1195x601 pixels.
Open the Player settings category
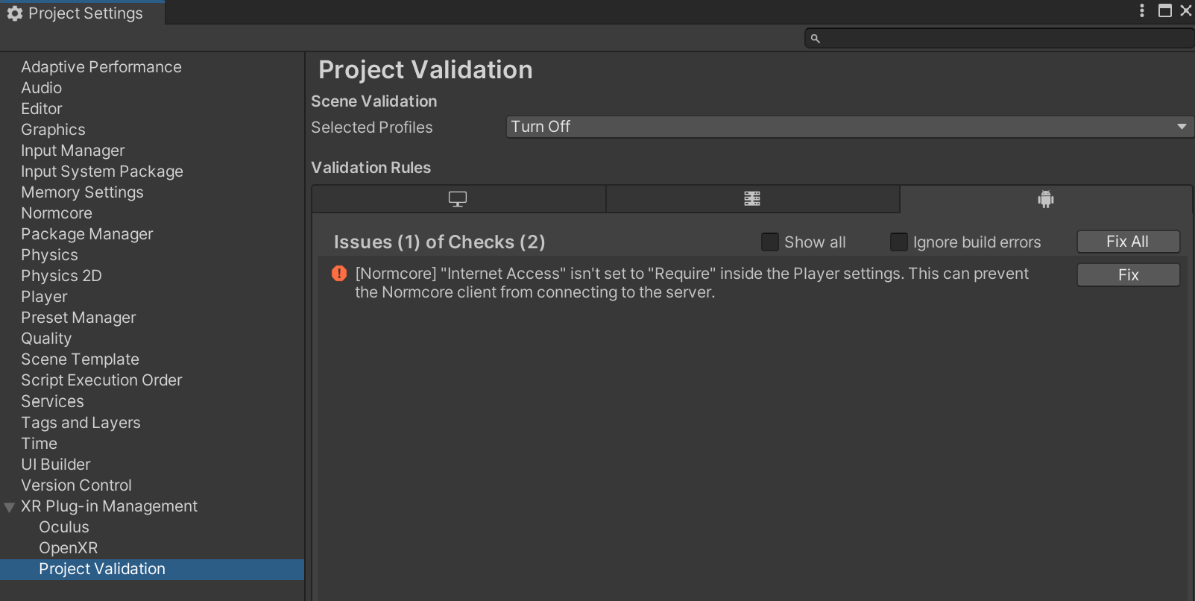coord(44,297)
